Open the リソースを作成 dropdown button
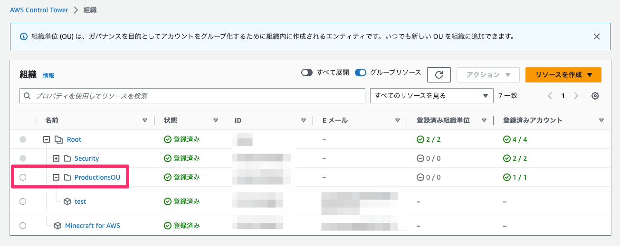Viewport: 620px width, 246px height. (563, 75)
